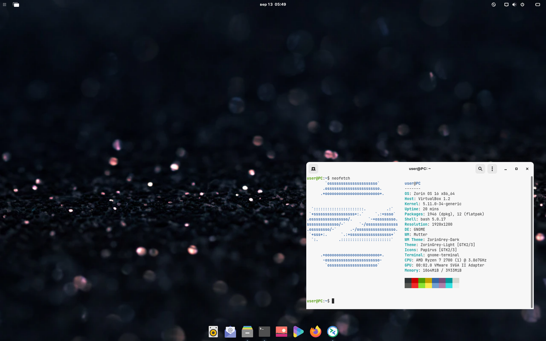The width and height of the screenshot is (546, 341).
Task: Open a new terminal tab via the header icon
Action: pos(314,169)
